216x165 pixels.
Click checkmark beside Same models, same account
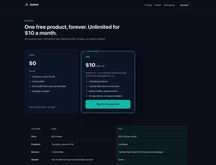[x=86, y=91]
